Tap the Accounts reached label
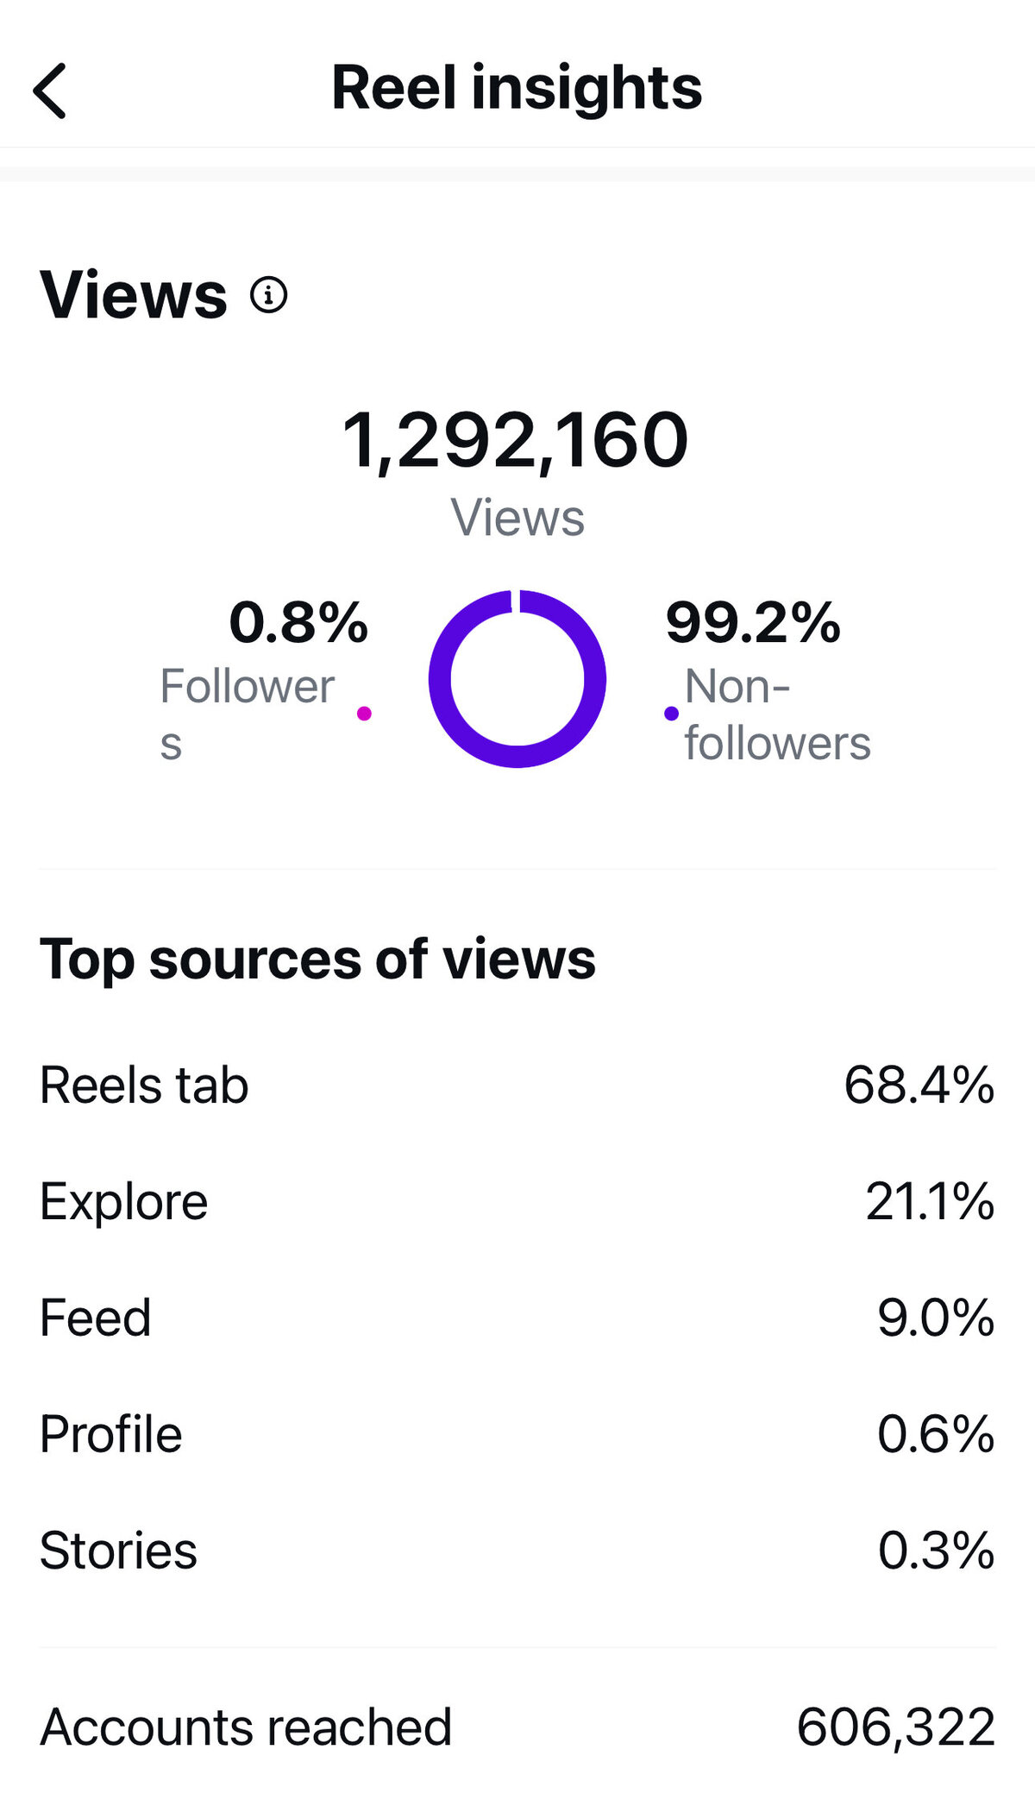 pos(246,1727)
